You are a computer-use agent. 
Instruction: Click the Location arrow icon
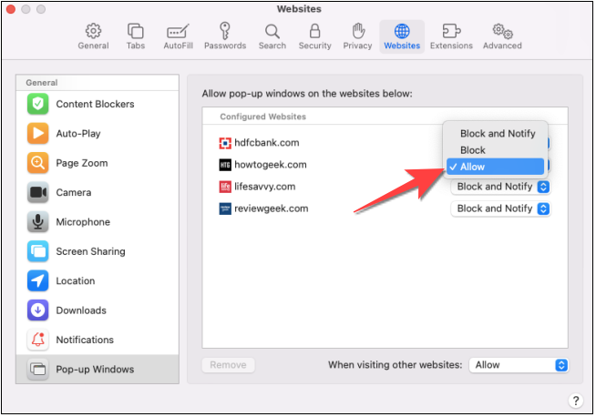click(37, 281)
